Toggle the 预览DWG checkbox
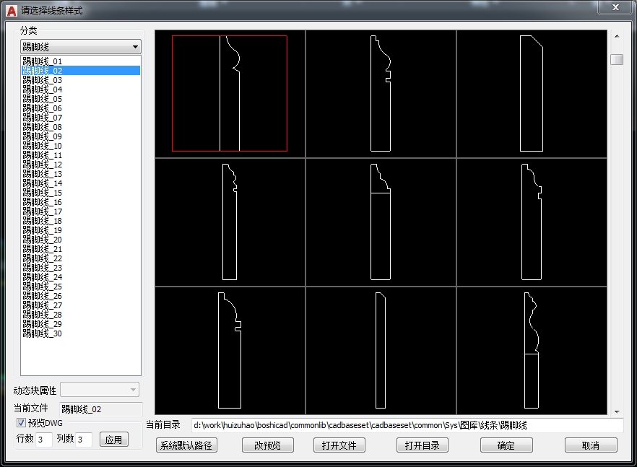The width and height of the screenshot is (637, 467). point(21,423)
